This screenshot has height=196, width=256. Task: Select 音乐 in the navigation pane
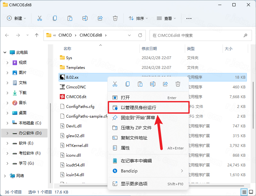tap(23, 103)
